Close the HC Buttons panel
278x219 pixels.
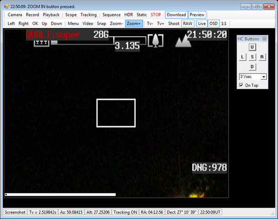[x=264, y=39]
